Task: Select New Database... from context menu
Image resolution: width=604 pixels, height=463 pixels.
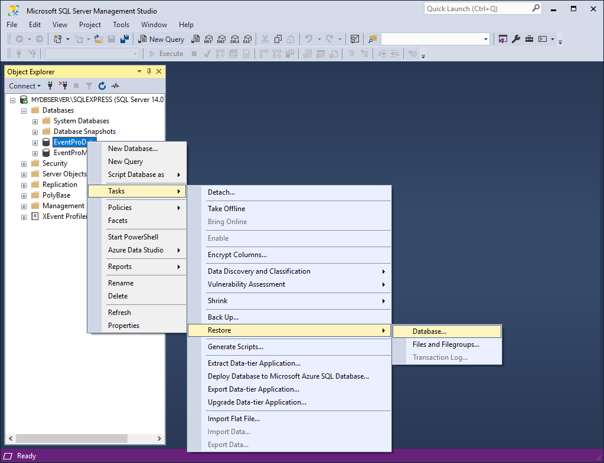Action: tap(137, 149)
